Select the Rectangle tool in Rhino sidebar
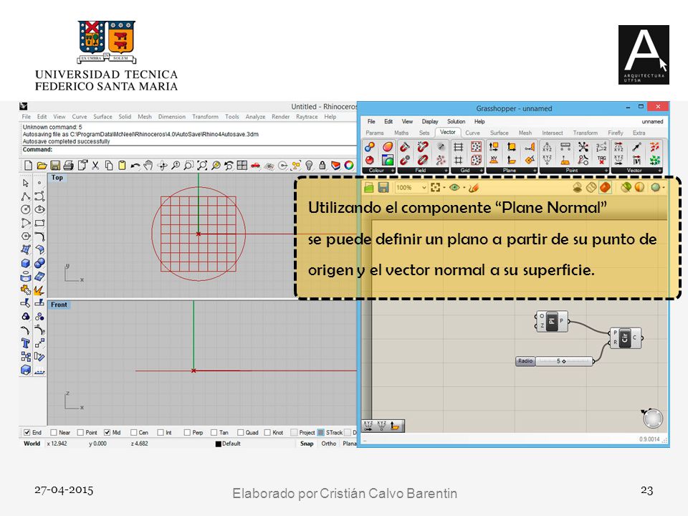The height and width of the screenshot is (516, 688). tap(39, 223)
